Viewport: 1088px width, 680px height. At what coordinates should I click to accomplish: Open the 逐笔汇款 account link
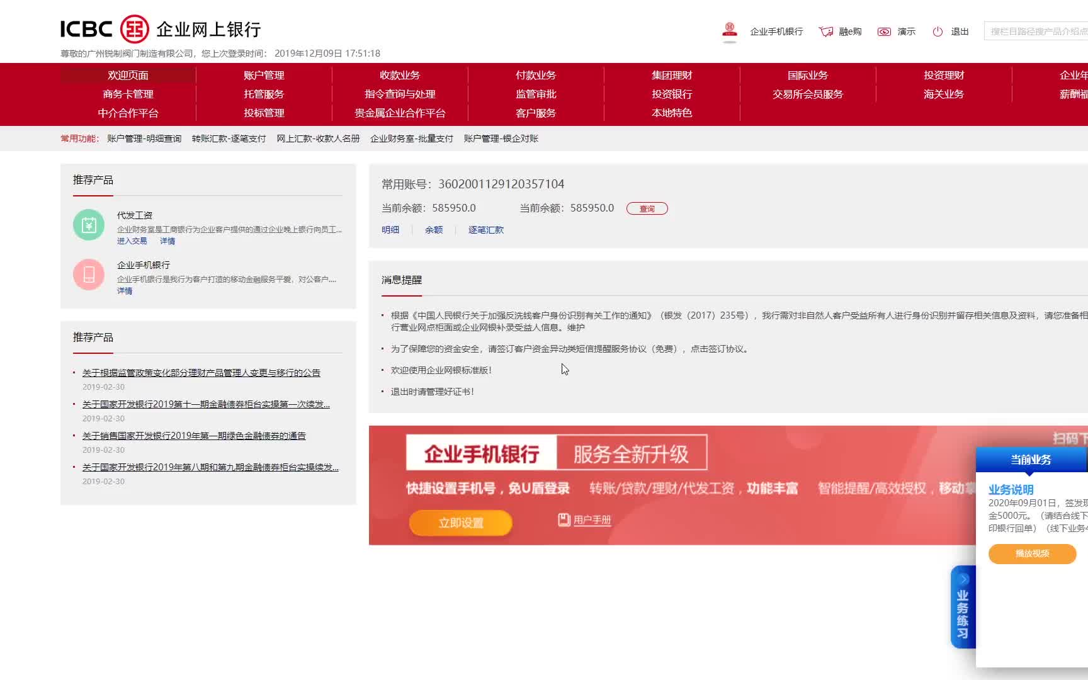[x=486, y=230]
